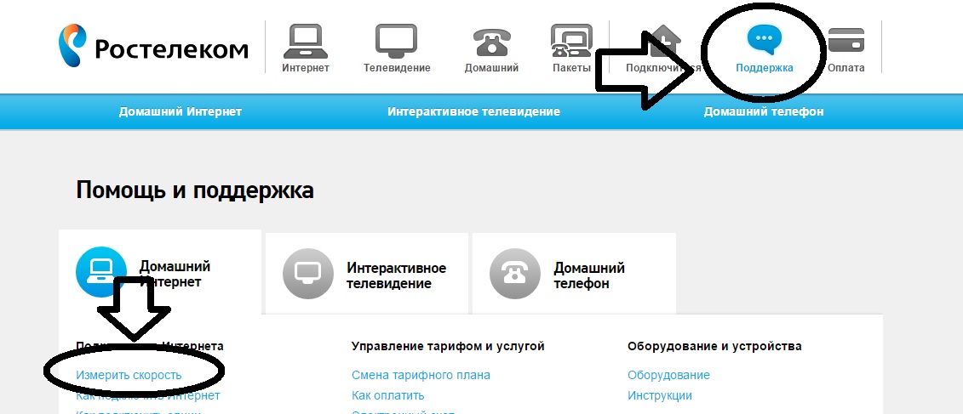Screen dimensions: 963x414
Task: Open Интерактивное телевидение in the blue bar
Action: (473, 111)
